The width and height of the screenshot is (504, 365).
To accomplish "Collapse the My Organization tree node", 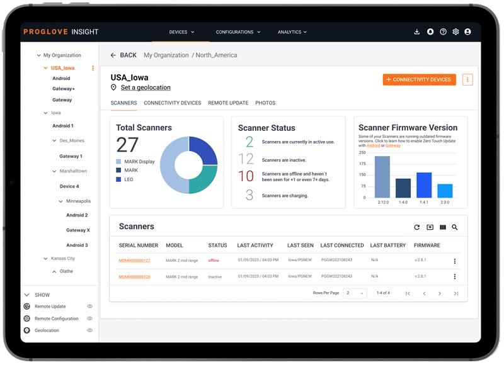I will click(39, 55).
